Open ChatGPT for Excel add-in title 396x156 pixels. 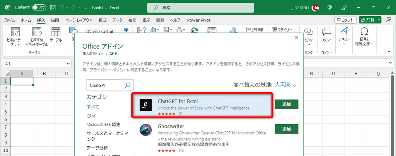tap(178, 101)
